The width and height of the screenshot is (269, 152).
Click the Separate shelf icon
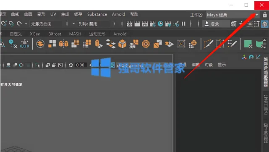click(52, 44)
